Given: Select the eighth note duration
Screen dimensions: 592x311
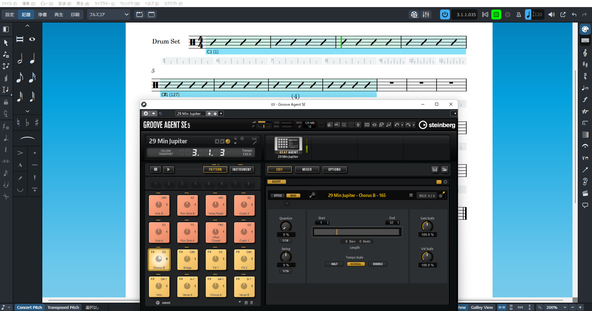Looking at the screenshot, I should coord(20,77).
